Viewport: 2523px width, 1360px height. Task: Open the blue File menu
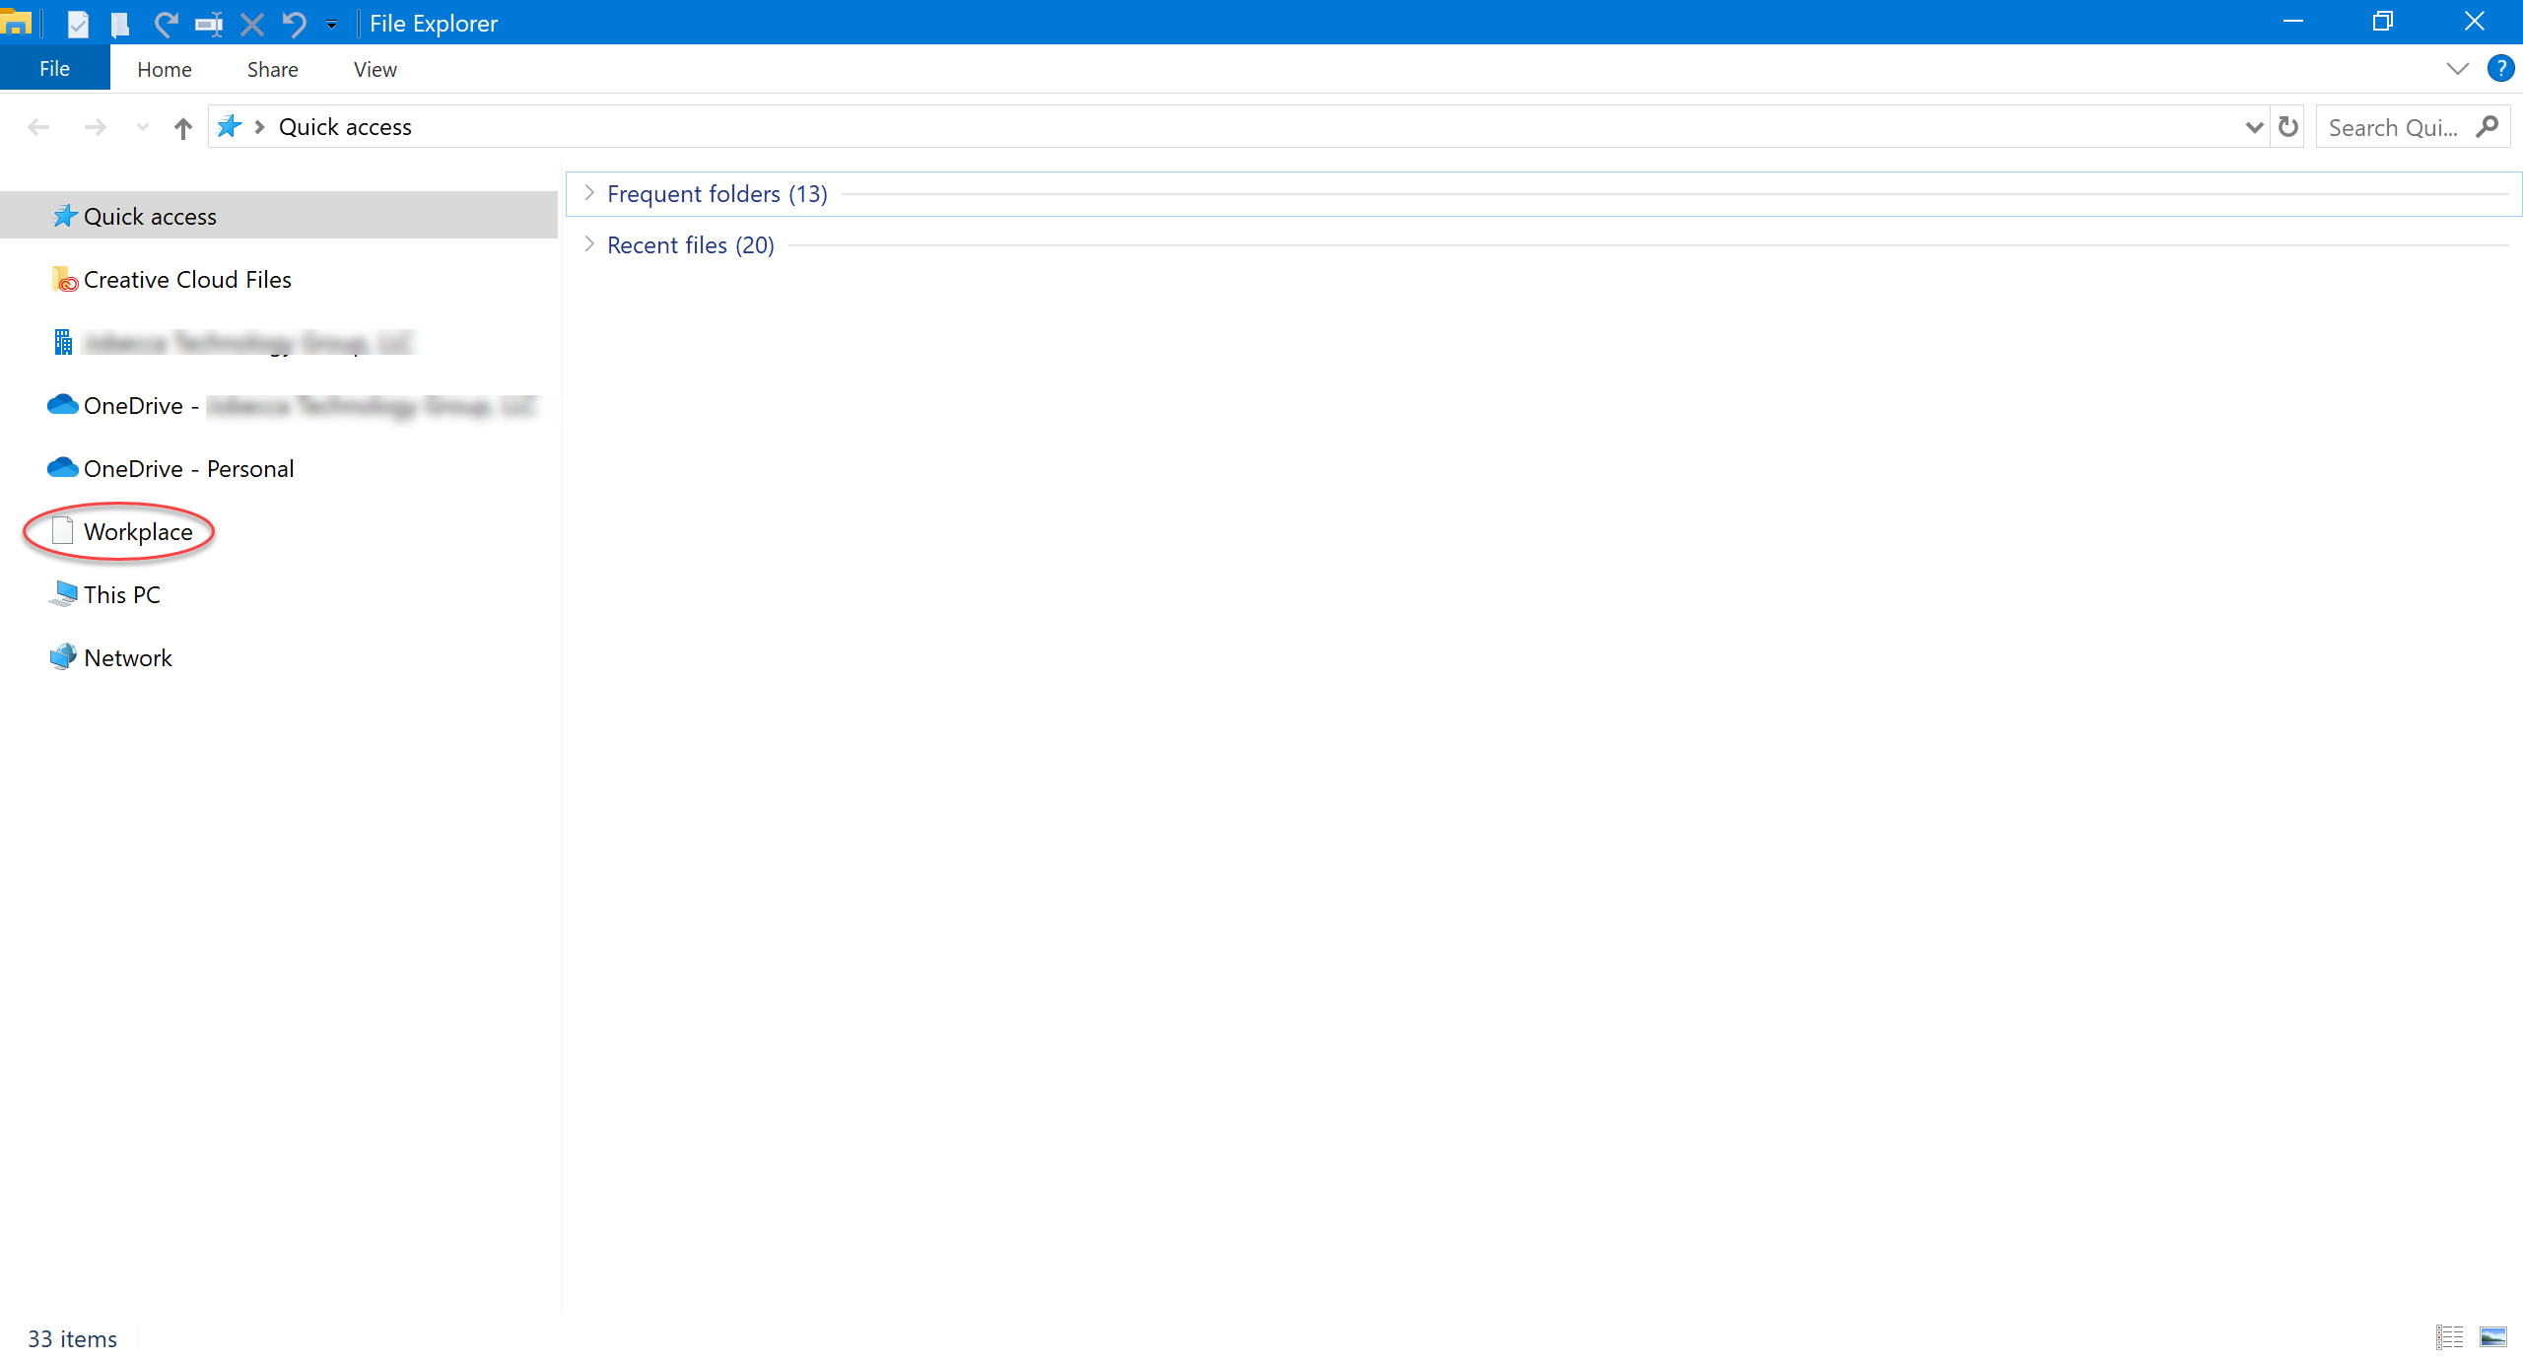click(x=54, y=69)
